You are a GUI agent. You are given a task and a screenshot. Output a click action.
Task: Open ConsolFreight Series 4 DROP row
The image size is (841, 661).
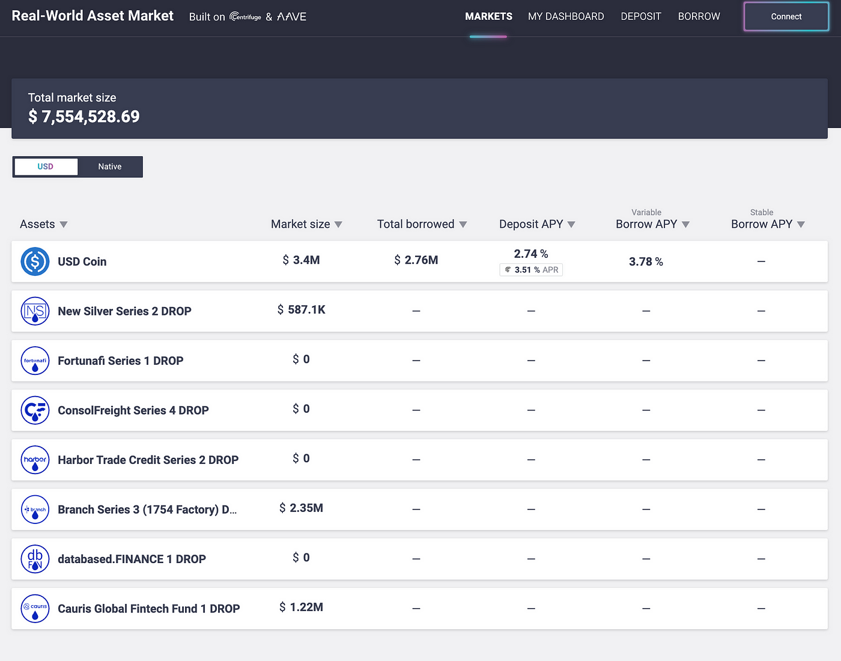419,410
